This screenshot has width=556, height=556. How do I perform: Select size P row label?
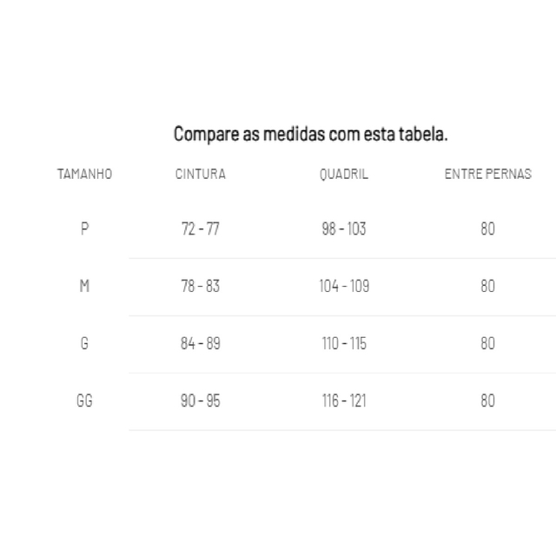[x=85, y=228]
